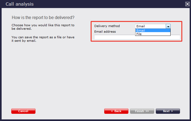
Task: Click the Delivery method dropdown arrow
Action: (x=168, y=26)
